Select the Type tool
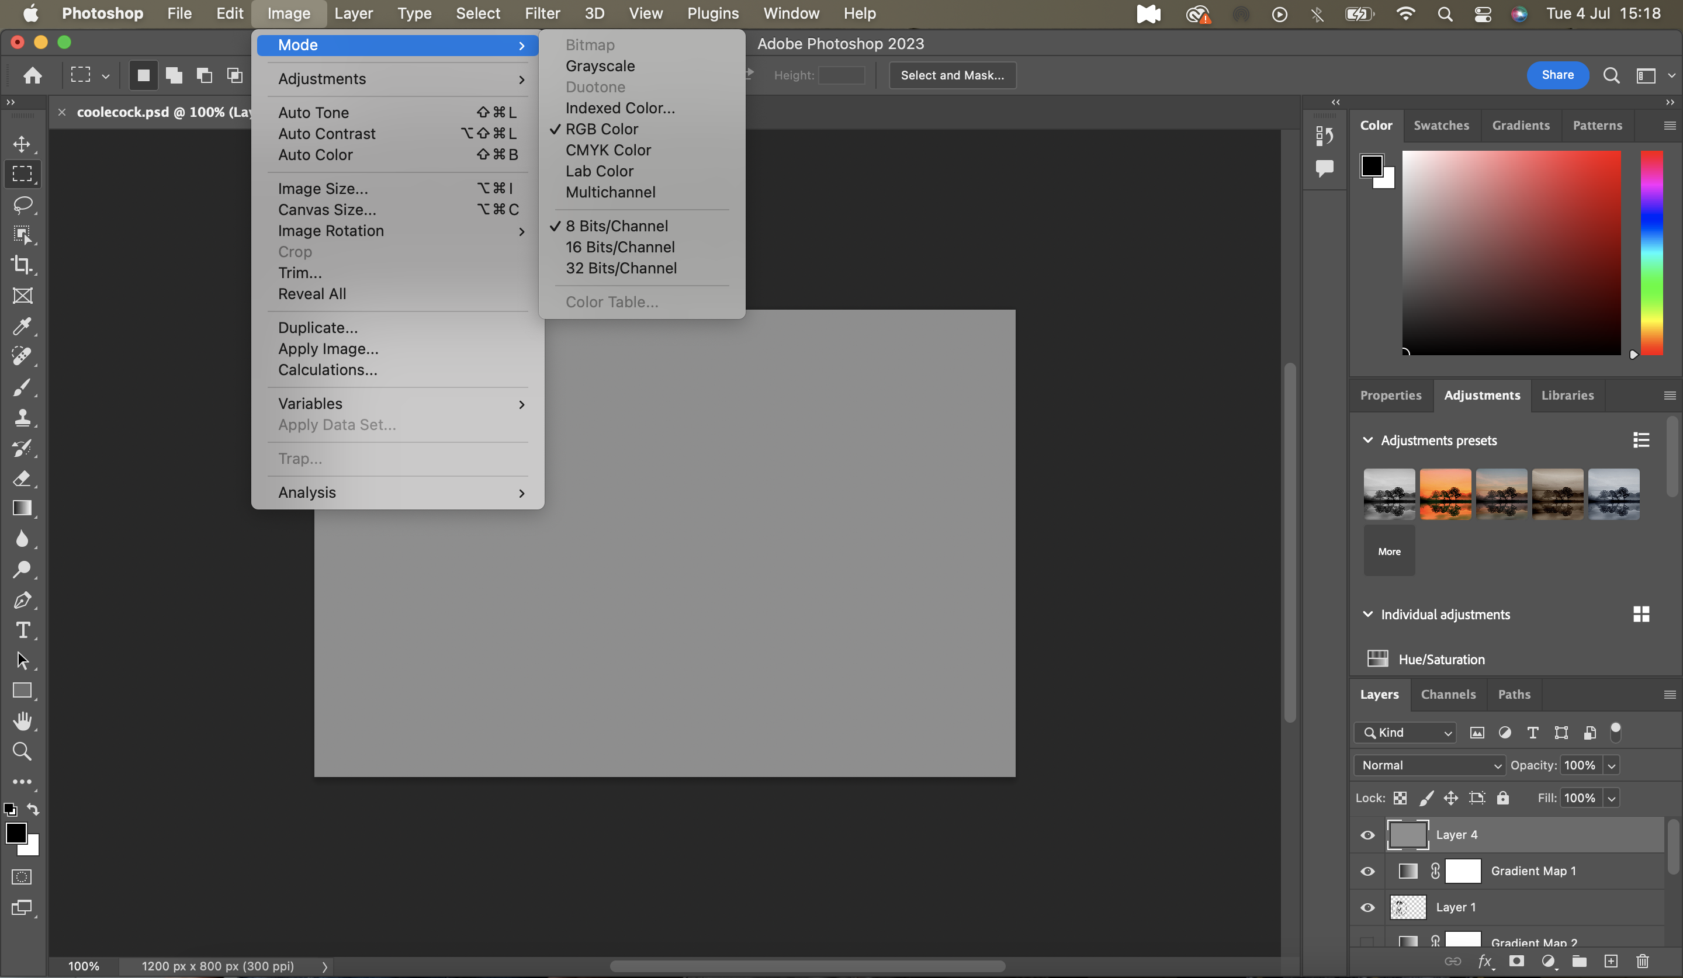1683x978 pixels. pos(22,630)
